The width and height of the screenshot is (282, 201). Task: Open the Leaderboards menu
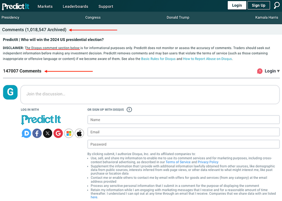pos(75,6)
